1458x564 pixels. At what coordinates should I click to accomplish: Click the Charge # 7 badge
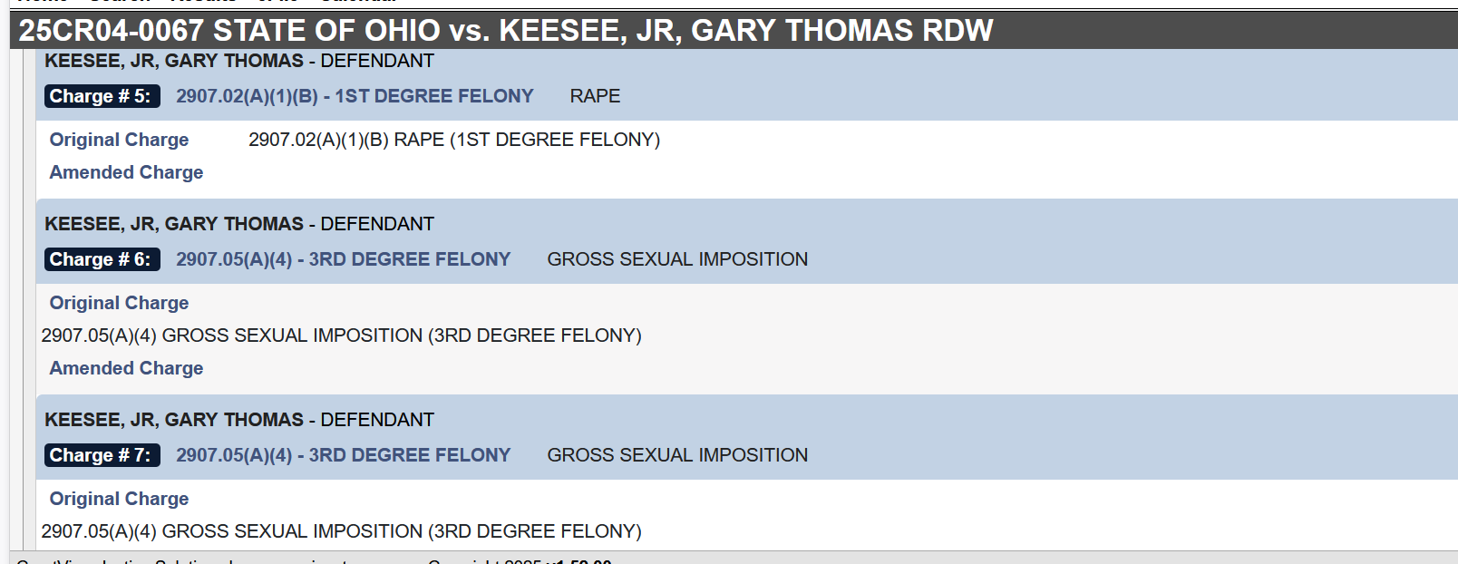pyautogui.click(x=102, y=455)
